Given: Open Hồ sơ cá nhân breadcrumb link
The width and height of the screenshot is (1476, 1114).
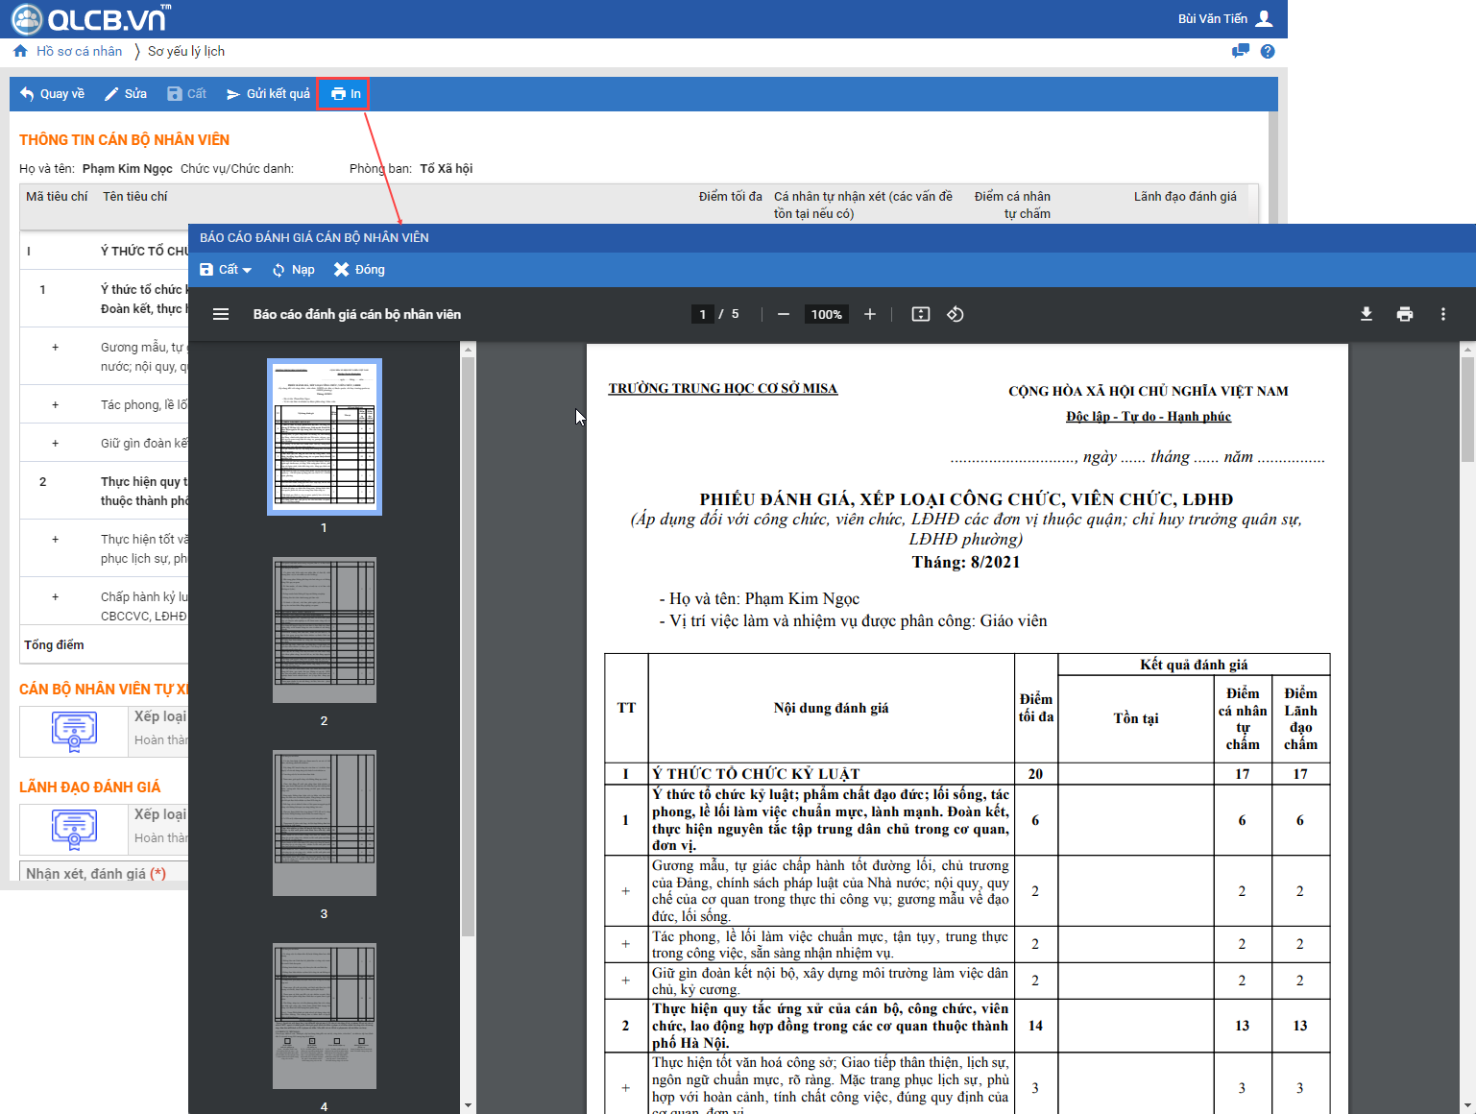Looking at the screenshot, I should point(79,51).
